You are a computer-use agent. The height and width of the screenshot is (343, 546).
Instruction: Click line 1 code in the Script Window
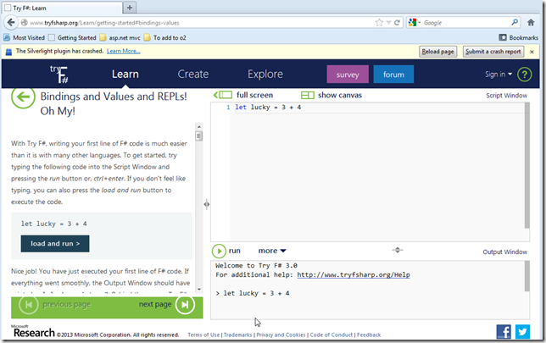point(268,108)
